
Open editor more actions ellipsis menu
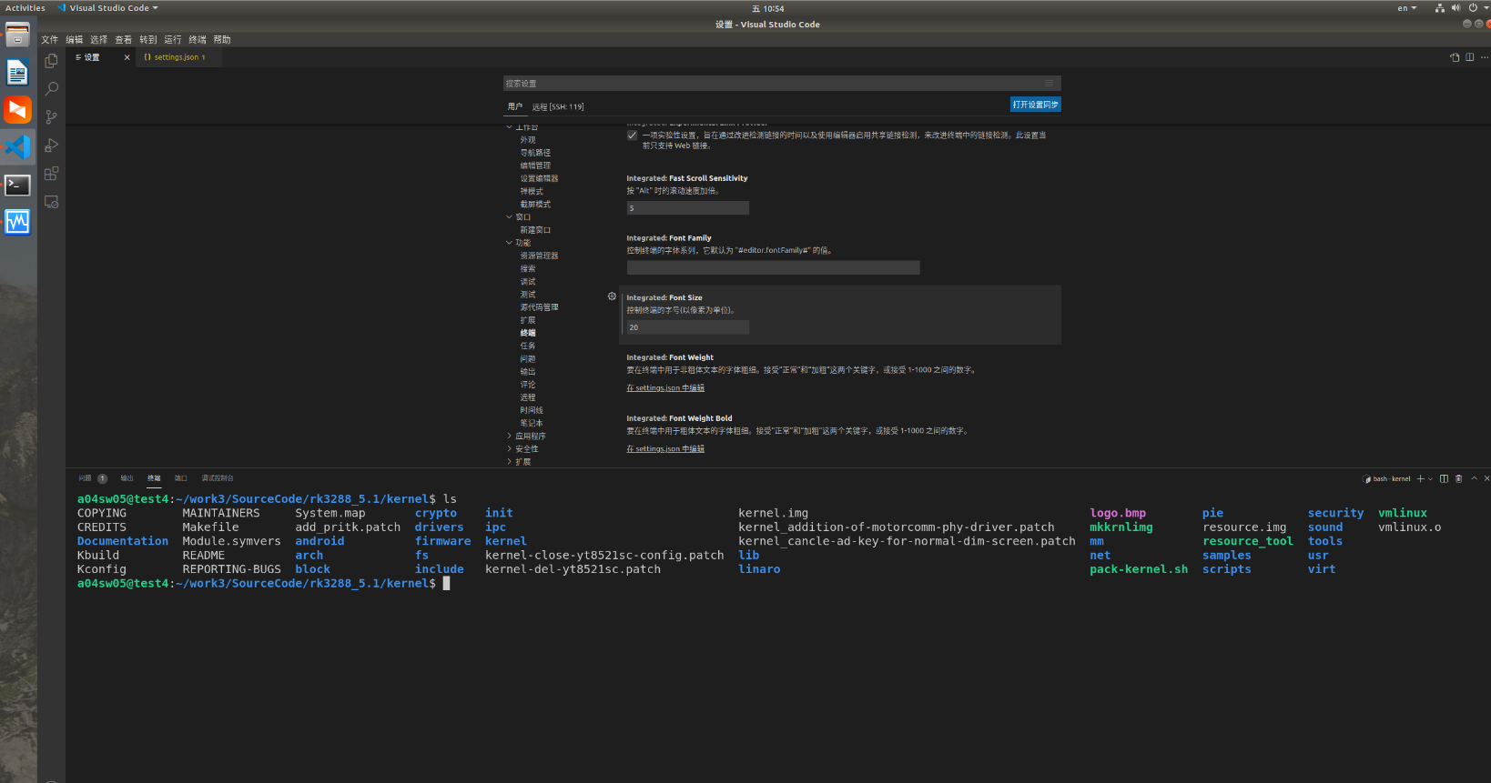pyautogui.click(x=1485, y=57)
